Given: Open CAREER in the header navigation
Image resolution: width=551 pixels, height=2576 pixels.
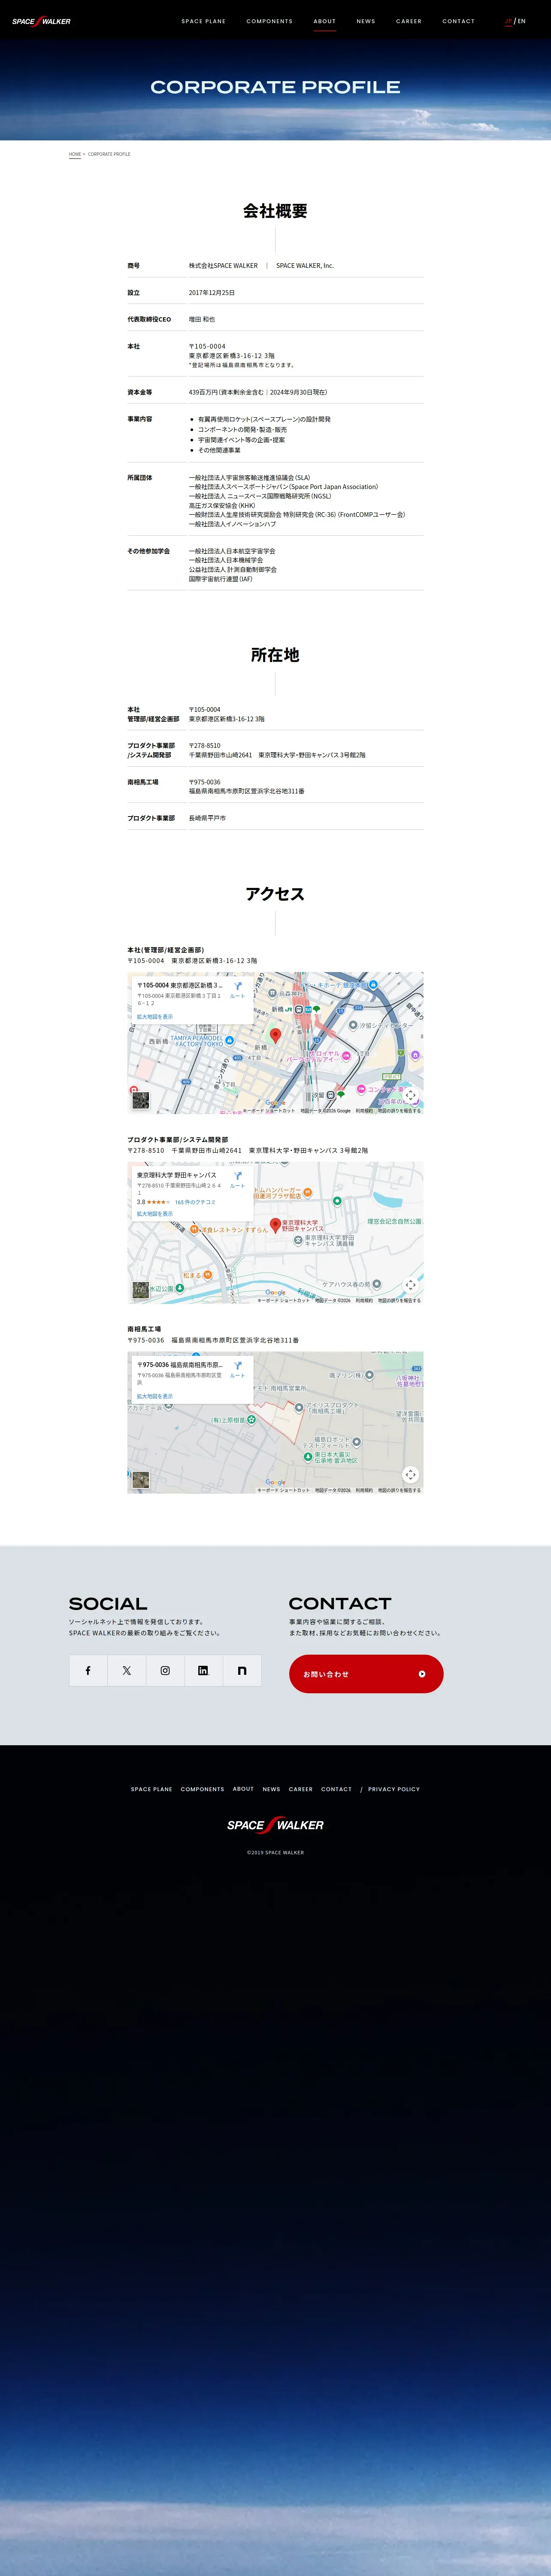Looking at the screenshot, I should (x=409, y=21).
